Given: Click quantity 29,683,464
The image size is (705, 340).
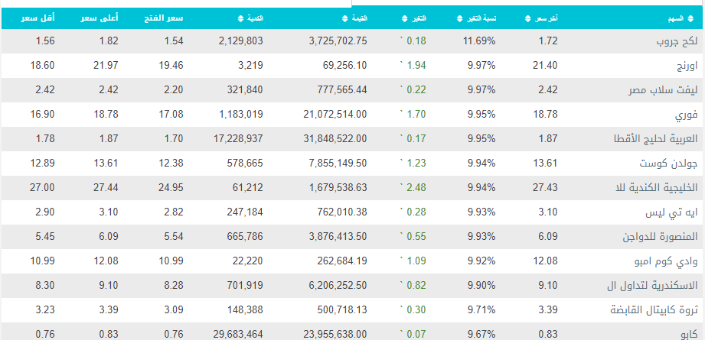Looking at the screenshot, I should [x=238, y=334].
